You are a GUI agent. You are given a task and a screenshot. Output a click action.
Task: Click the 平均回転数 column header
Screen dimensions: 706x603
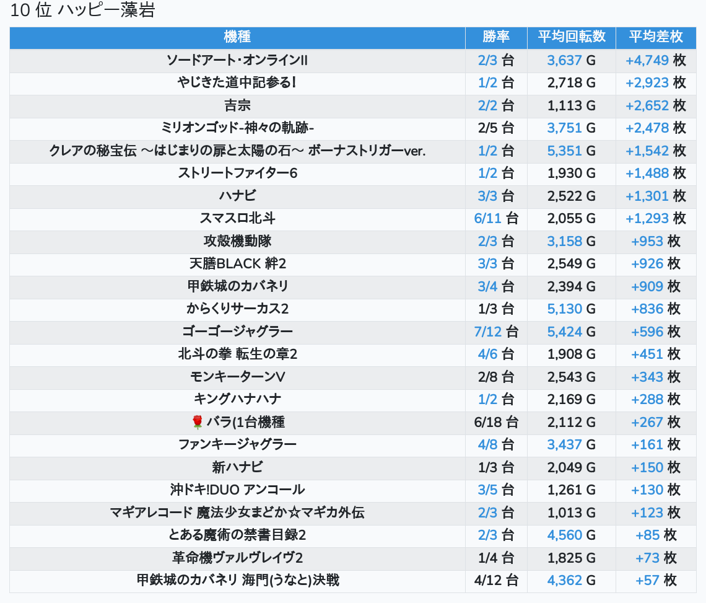[x=572, y=37]
